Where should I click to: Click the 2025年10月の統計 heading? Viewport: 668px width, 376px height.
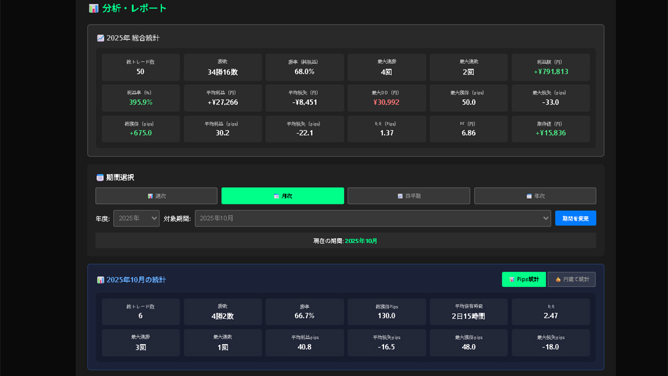[136, 280]
